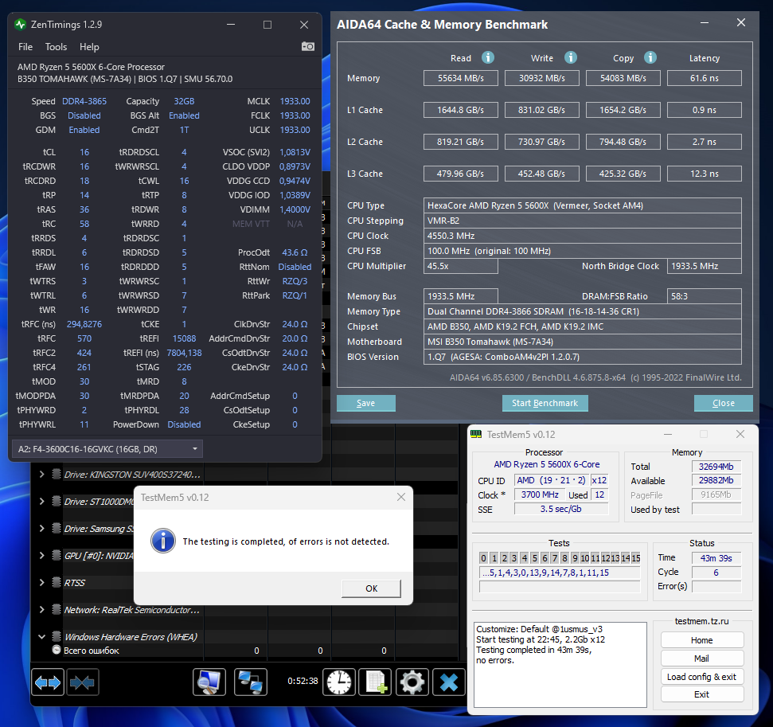Click tRFC (ns) value 294,8276
773x727 pixels.
(84, 324)
